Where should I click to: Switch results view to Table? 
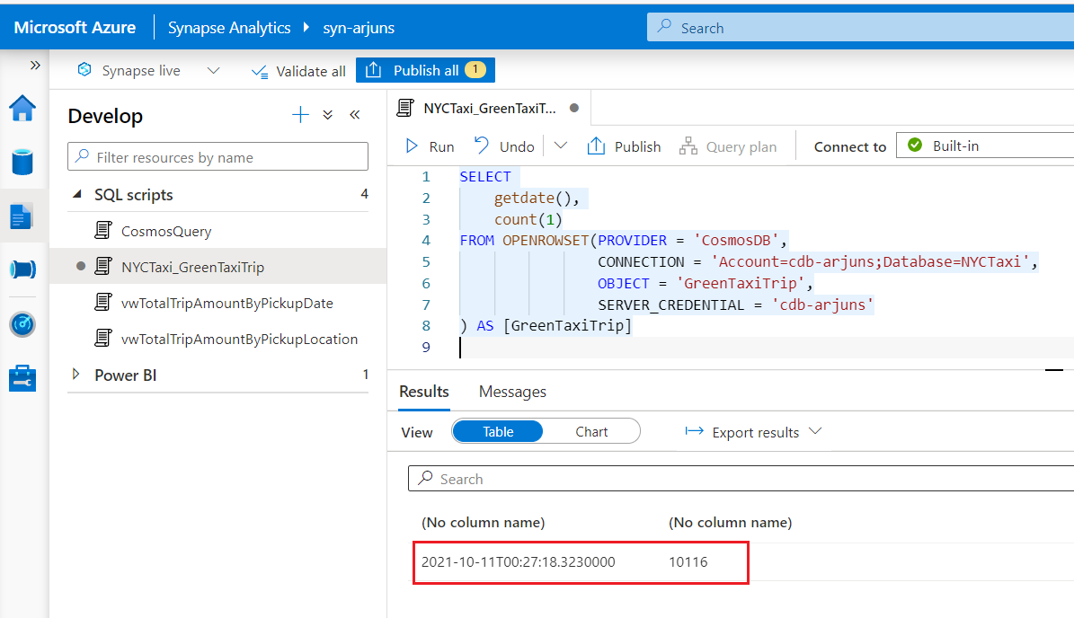498,432
